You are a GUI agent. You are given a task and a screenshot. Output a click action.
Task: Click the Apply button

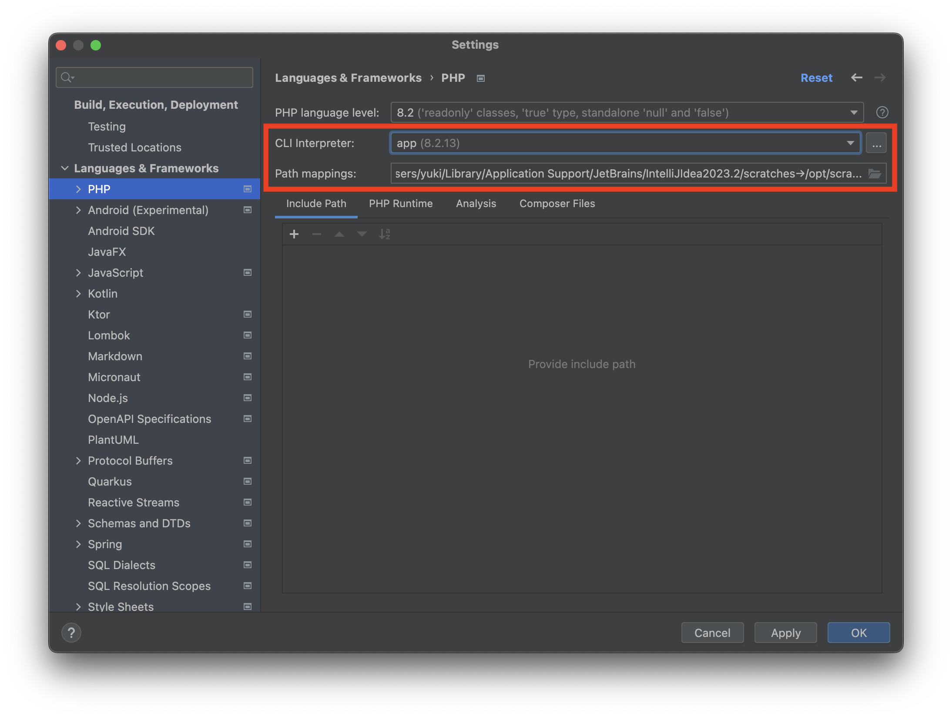[785, 633]
